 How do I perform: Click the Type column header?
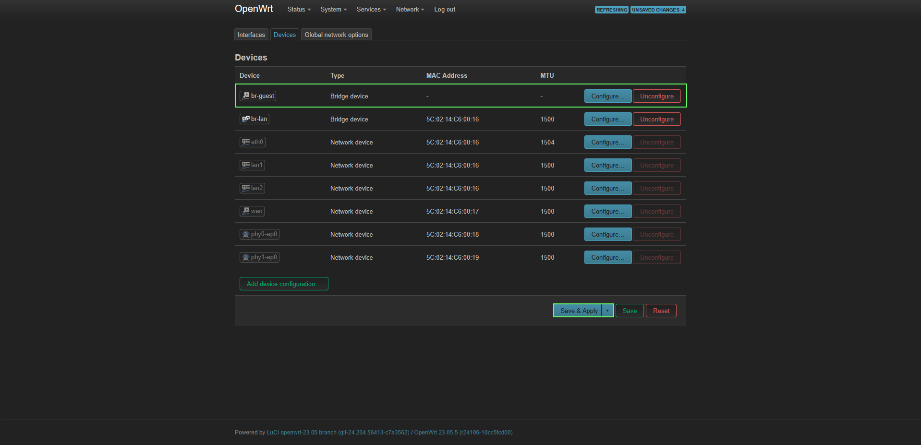click(337, 75)
